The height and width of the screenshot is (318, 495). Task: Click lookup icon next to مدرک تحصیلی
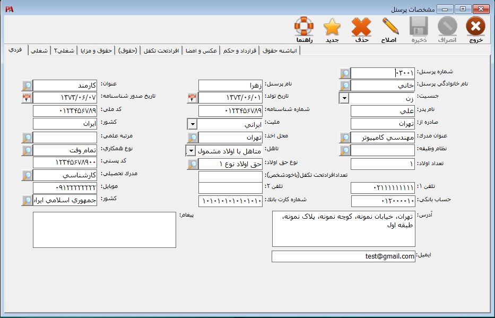tap(27, 175)
